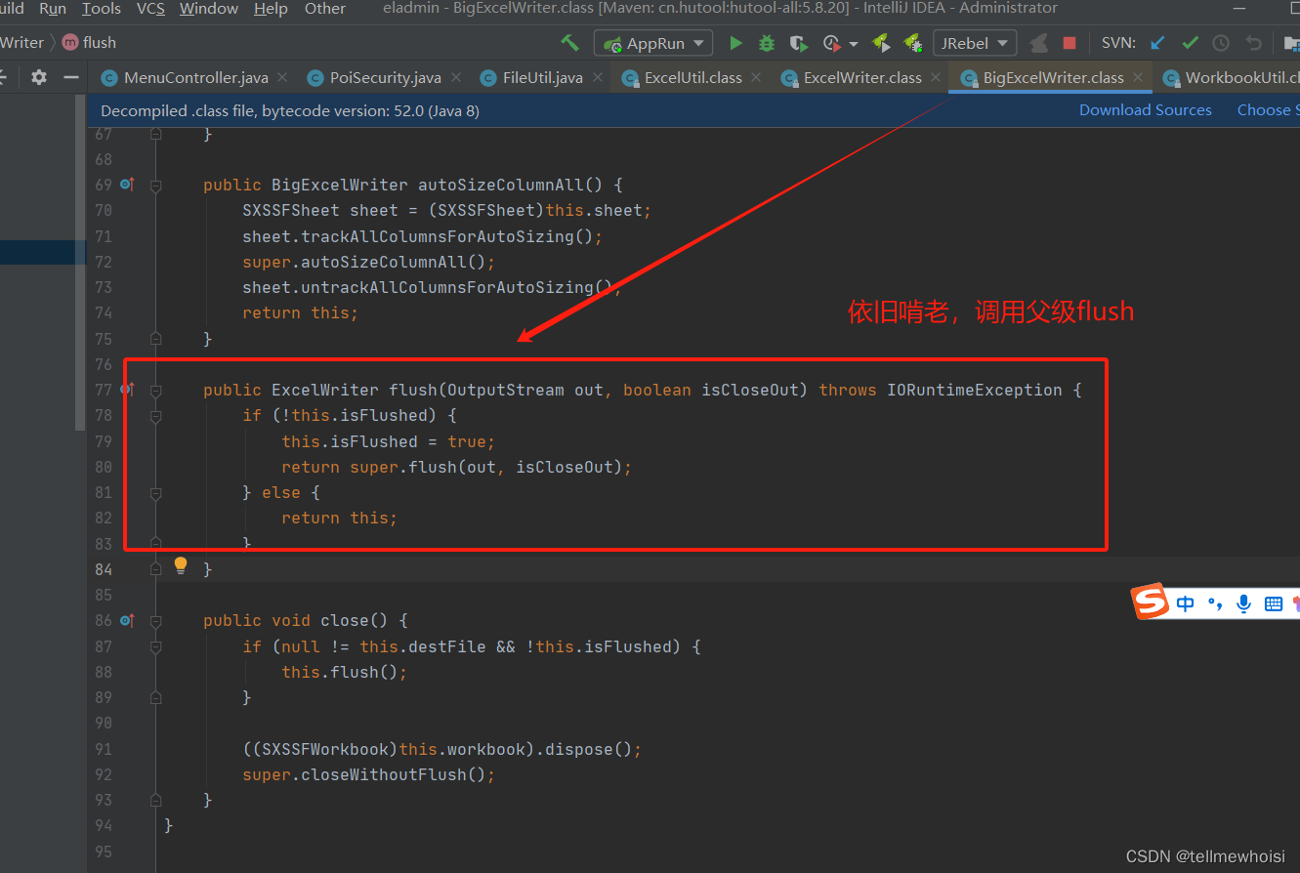Open the VCS menu
1300x873 pixels.
point(150,9)
